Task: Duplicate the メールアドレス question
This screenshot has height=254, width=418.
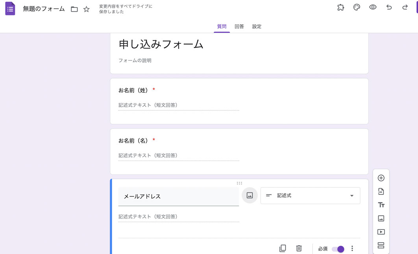Action: (283, 248)
